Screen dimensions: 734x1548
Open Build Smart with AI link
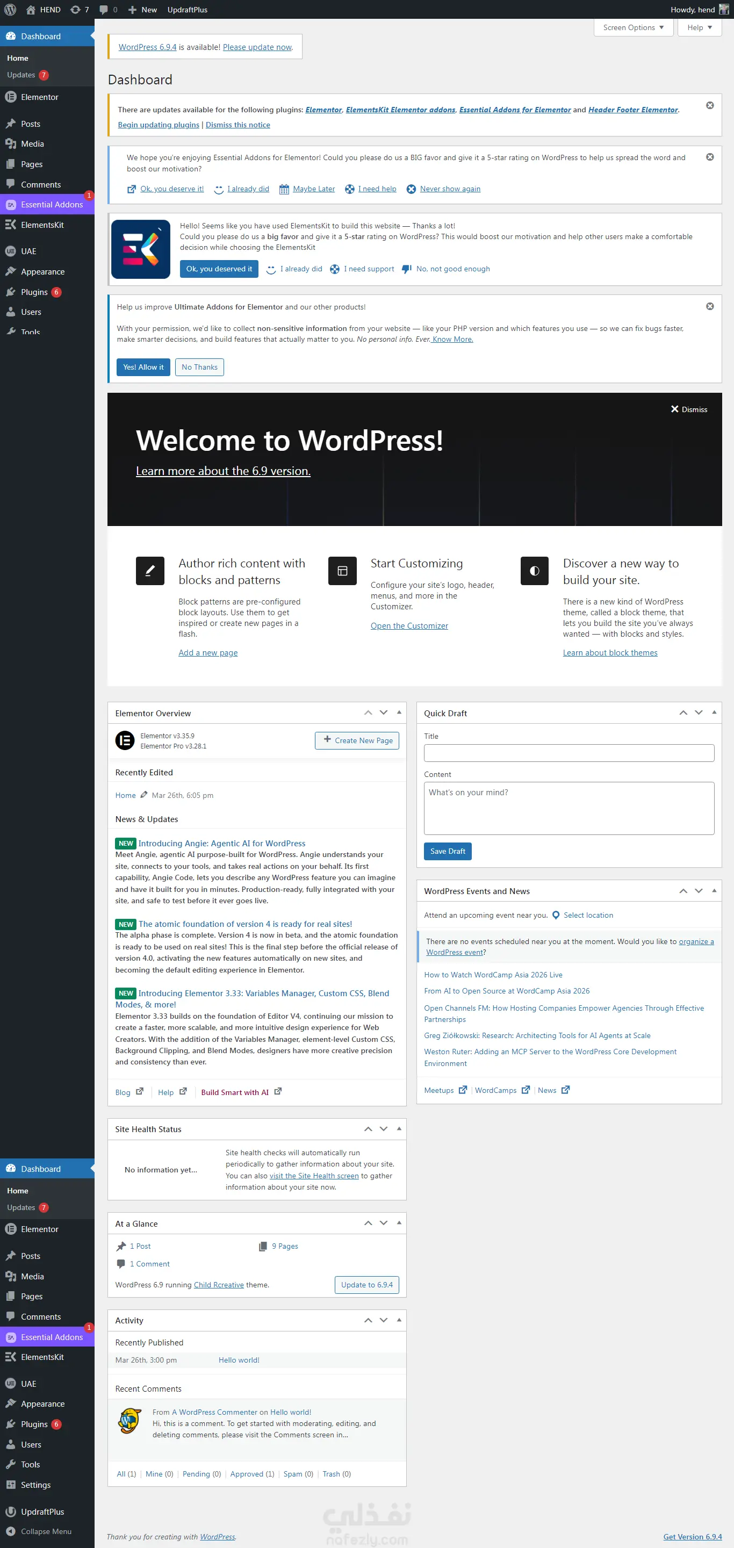(x=241, y=1092)
